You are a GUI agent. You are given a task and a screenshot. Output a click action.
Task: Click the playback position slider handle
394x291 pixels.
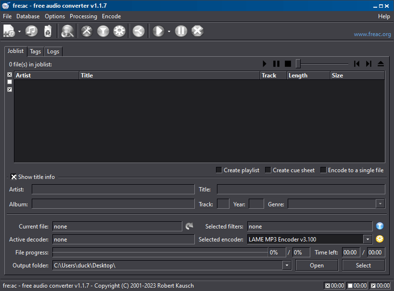pyautogui.click(x=298, y=63)
